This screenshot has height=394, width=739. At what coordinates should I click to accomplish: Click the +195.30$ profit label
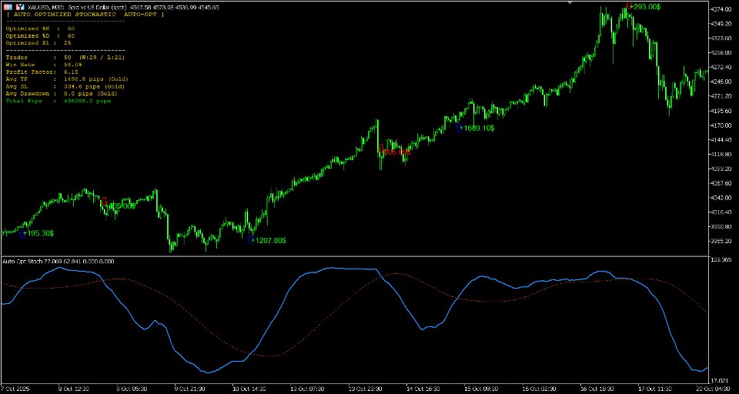click(39, 234)
